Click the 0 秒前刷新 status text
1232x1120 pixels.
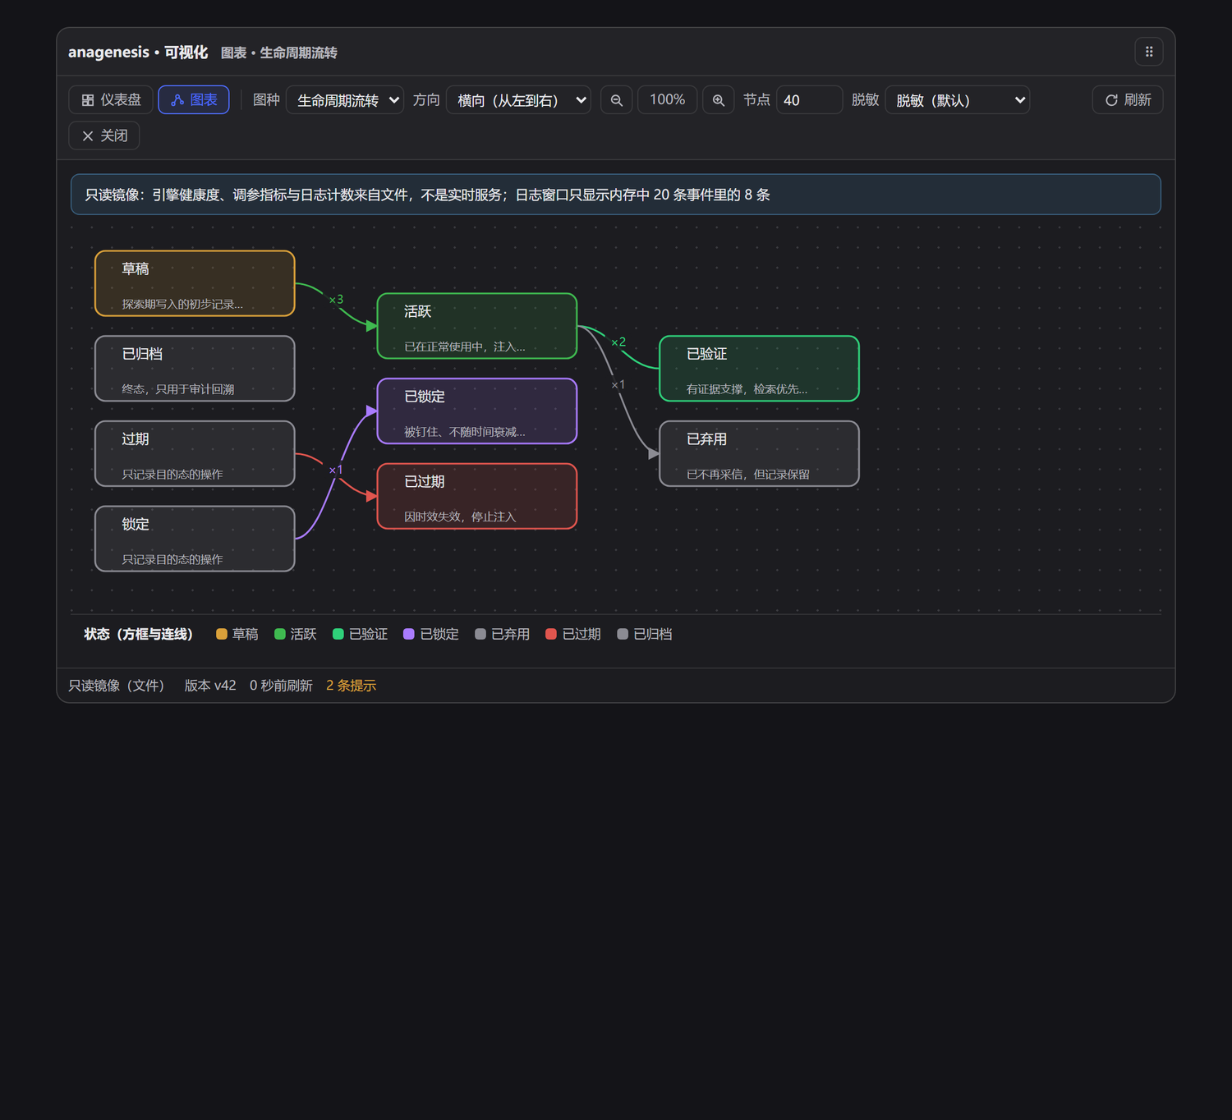point(281,686)
